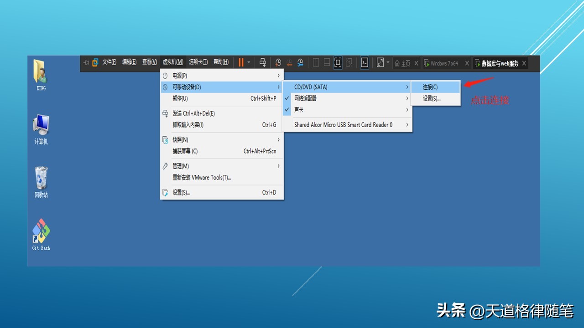Viewport: 584px width, 328px height.
Task: Click the console view toolbar icon
Action: coord(365,62)
